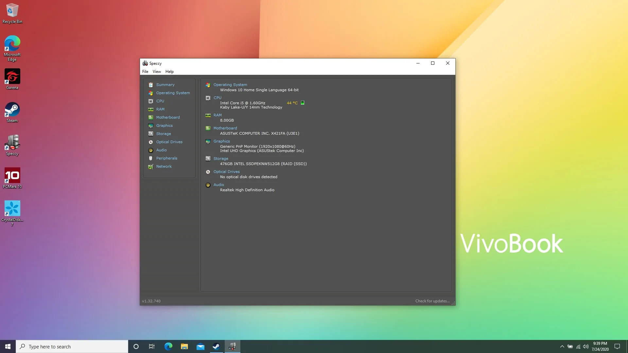Select the Steam desktop shortcut
628x353 pixels.
[12, 112]
